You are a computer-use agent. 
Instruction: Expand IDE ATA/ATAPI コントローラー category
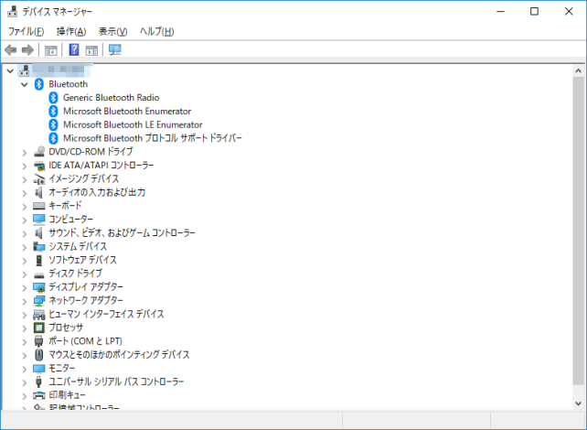tap(25, 166)
